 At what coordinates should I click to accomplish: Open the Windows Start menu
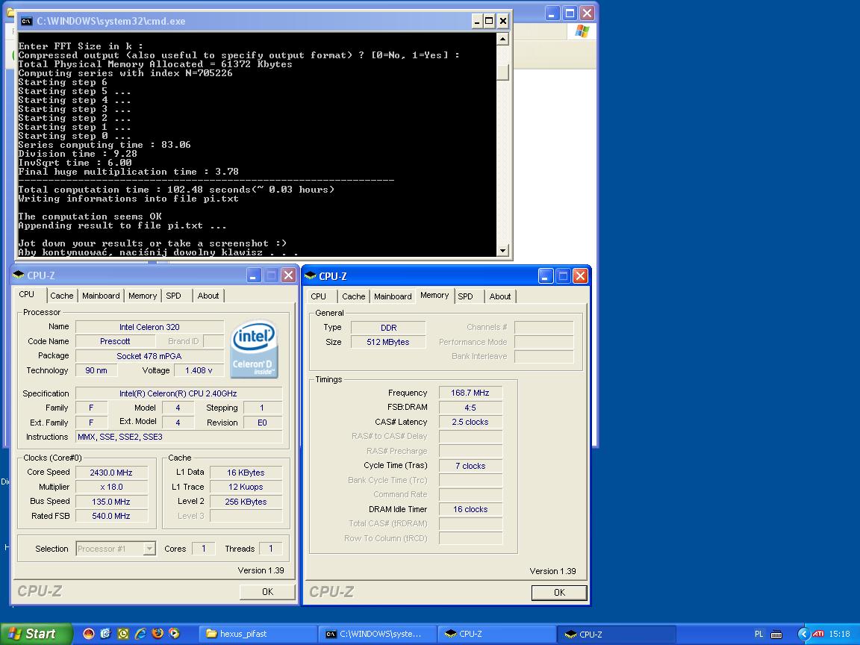[36, 634]
